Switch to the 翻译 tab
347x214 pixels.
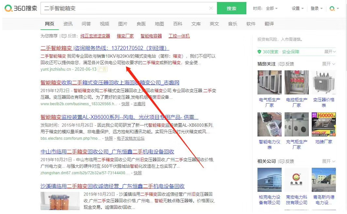point(269,24)
